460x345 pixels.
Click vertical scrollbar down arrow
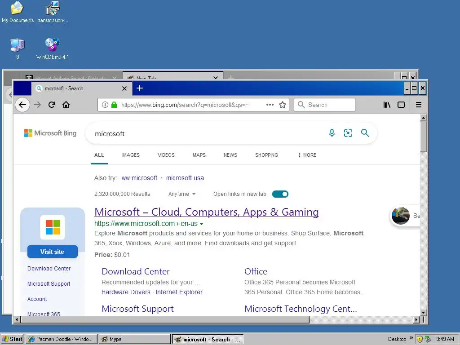(423, 313)
